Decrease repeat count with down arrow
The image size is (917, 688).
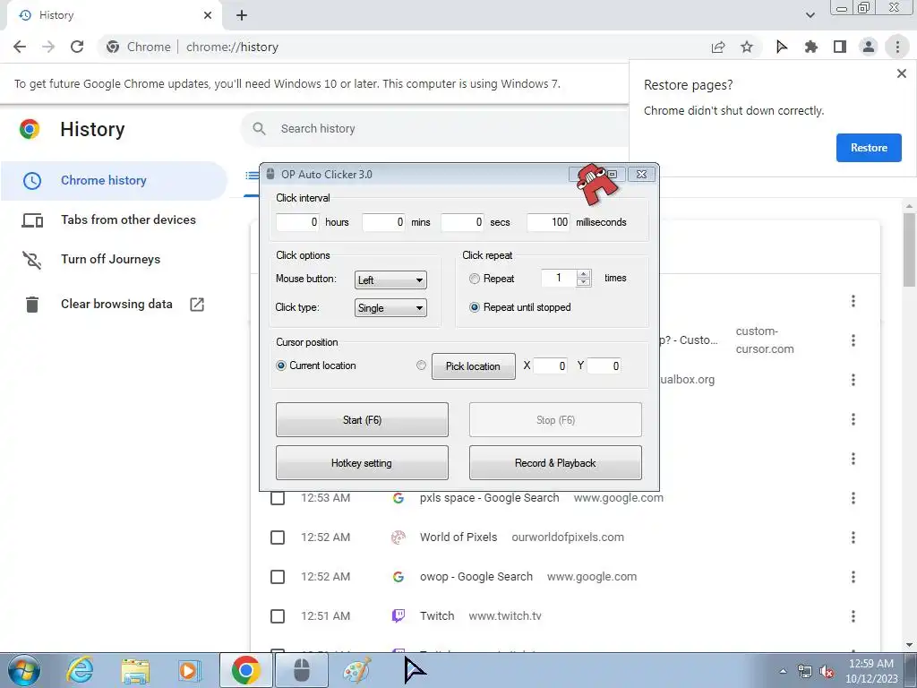point(583,282)
